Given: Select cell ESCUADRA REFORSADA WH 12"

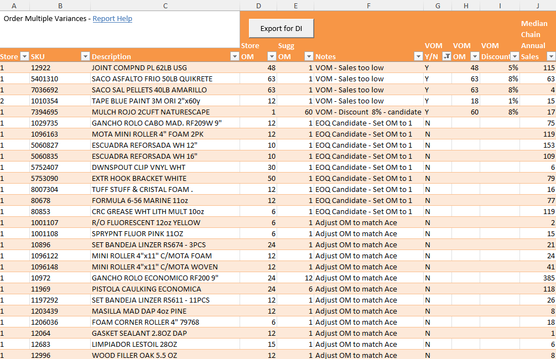Looking at the screenshot, I should (165, 145).
